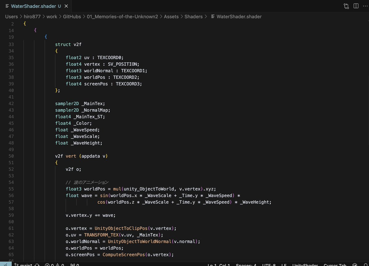Select line number 33 in the gutter
Image resolution: width=369 pixels, height=266 pixels.
tap(11, 44)
